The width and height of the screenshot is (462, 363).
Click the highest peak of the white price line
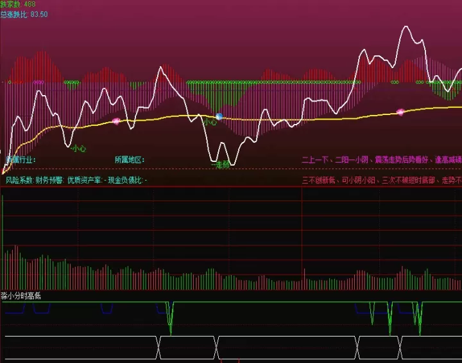406,26
